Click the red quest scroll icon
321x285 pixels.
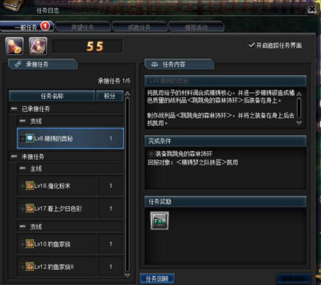[14, 46]
